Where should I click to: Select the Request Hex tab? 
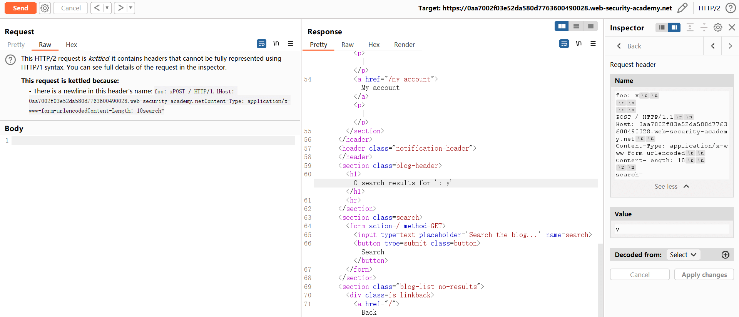tap(71, 45)
